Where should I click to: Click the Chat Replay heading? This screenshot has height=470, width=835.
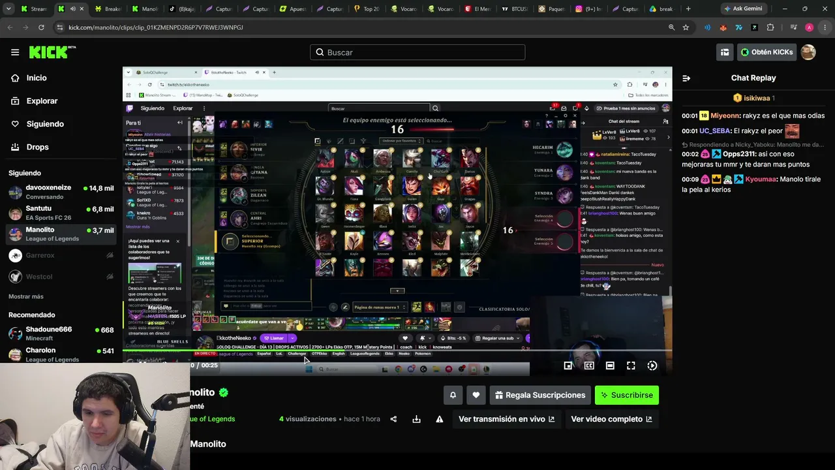click(753, 78)
